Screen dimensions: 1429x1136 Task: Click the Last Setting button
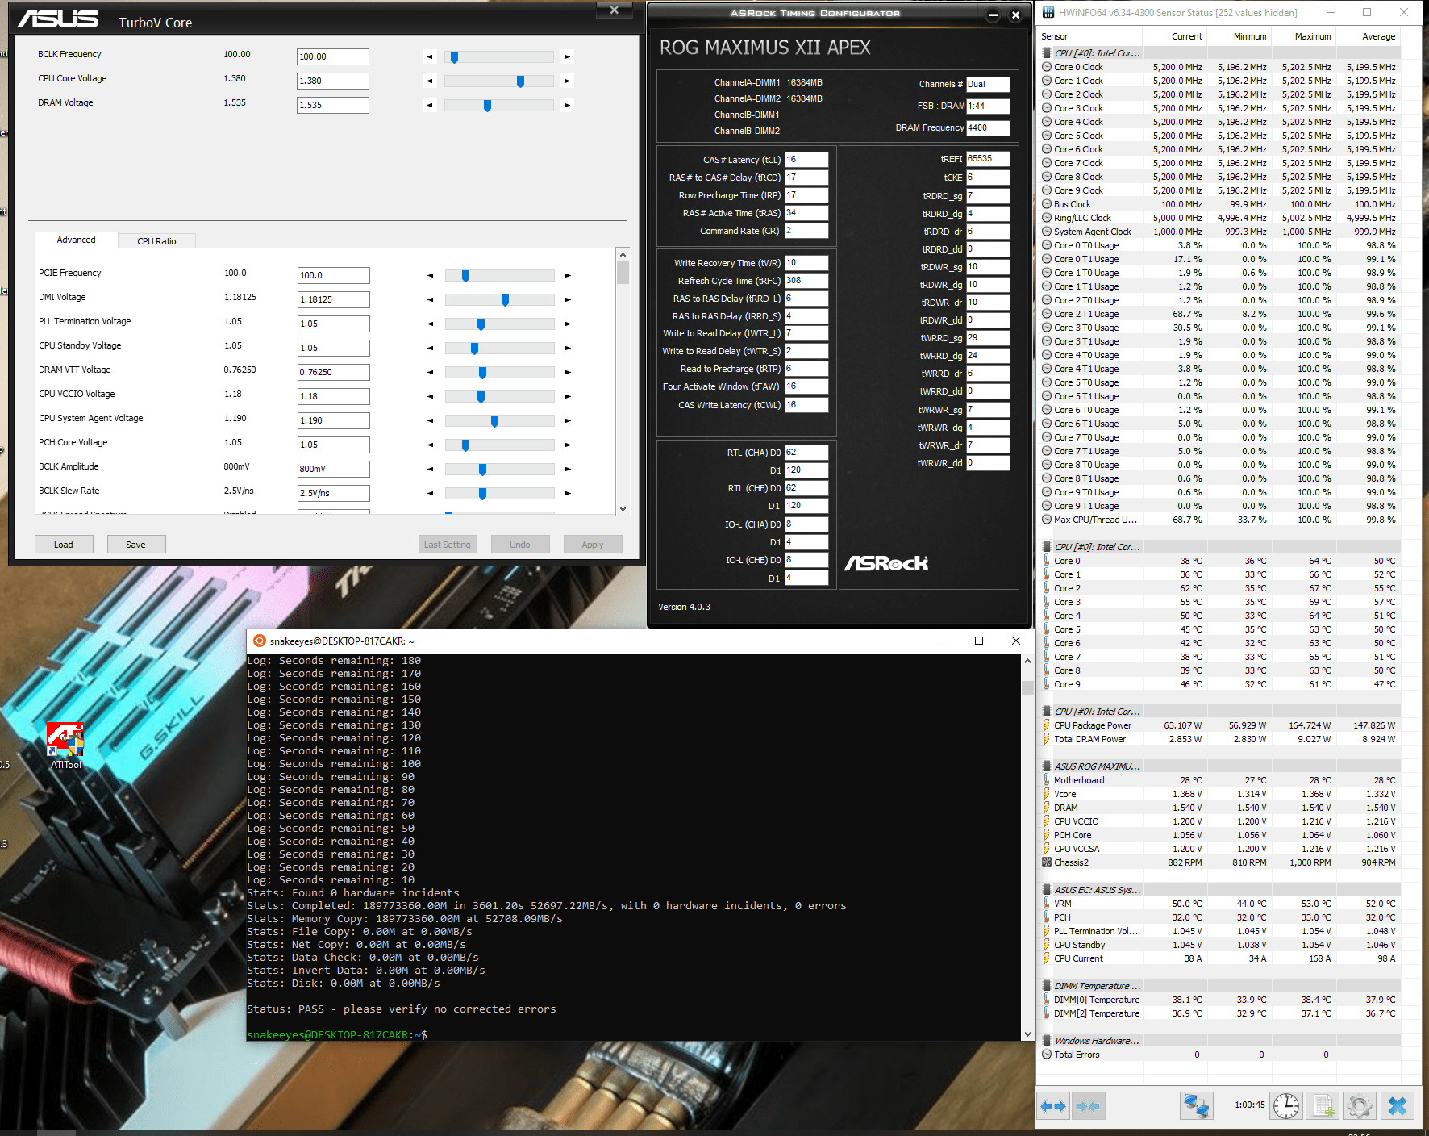448,545
